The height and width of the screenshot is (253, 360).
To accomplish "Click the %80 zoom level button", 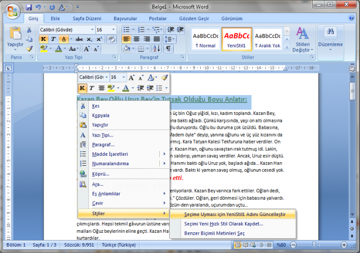I will [281, 245].
